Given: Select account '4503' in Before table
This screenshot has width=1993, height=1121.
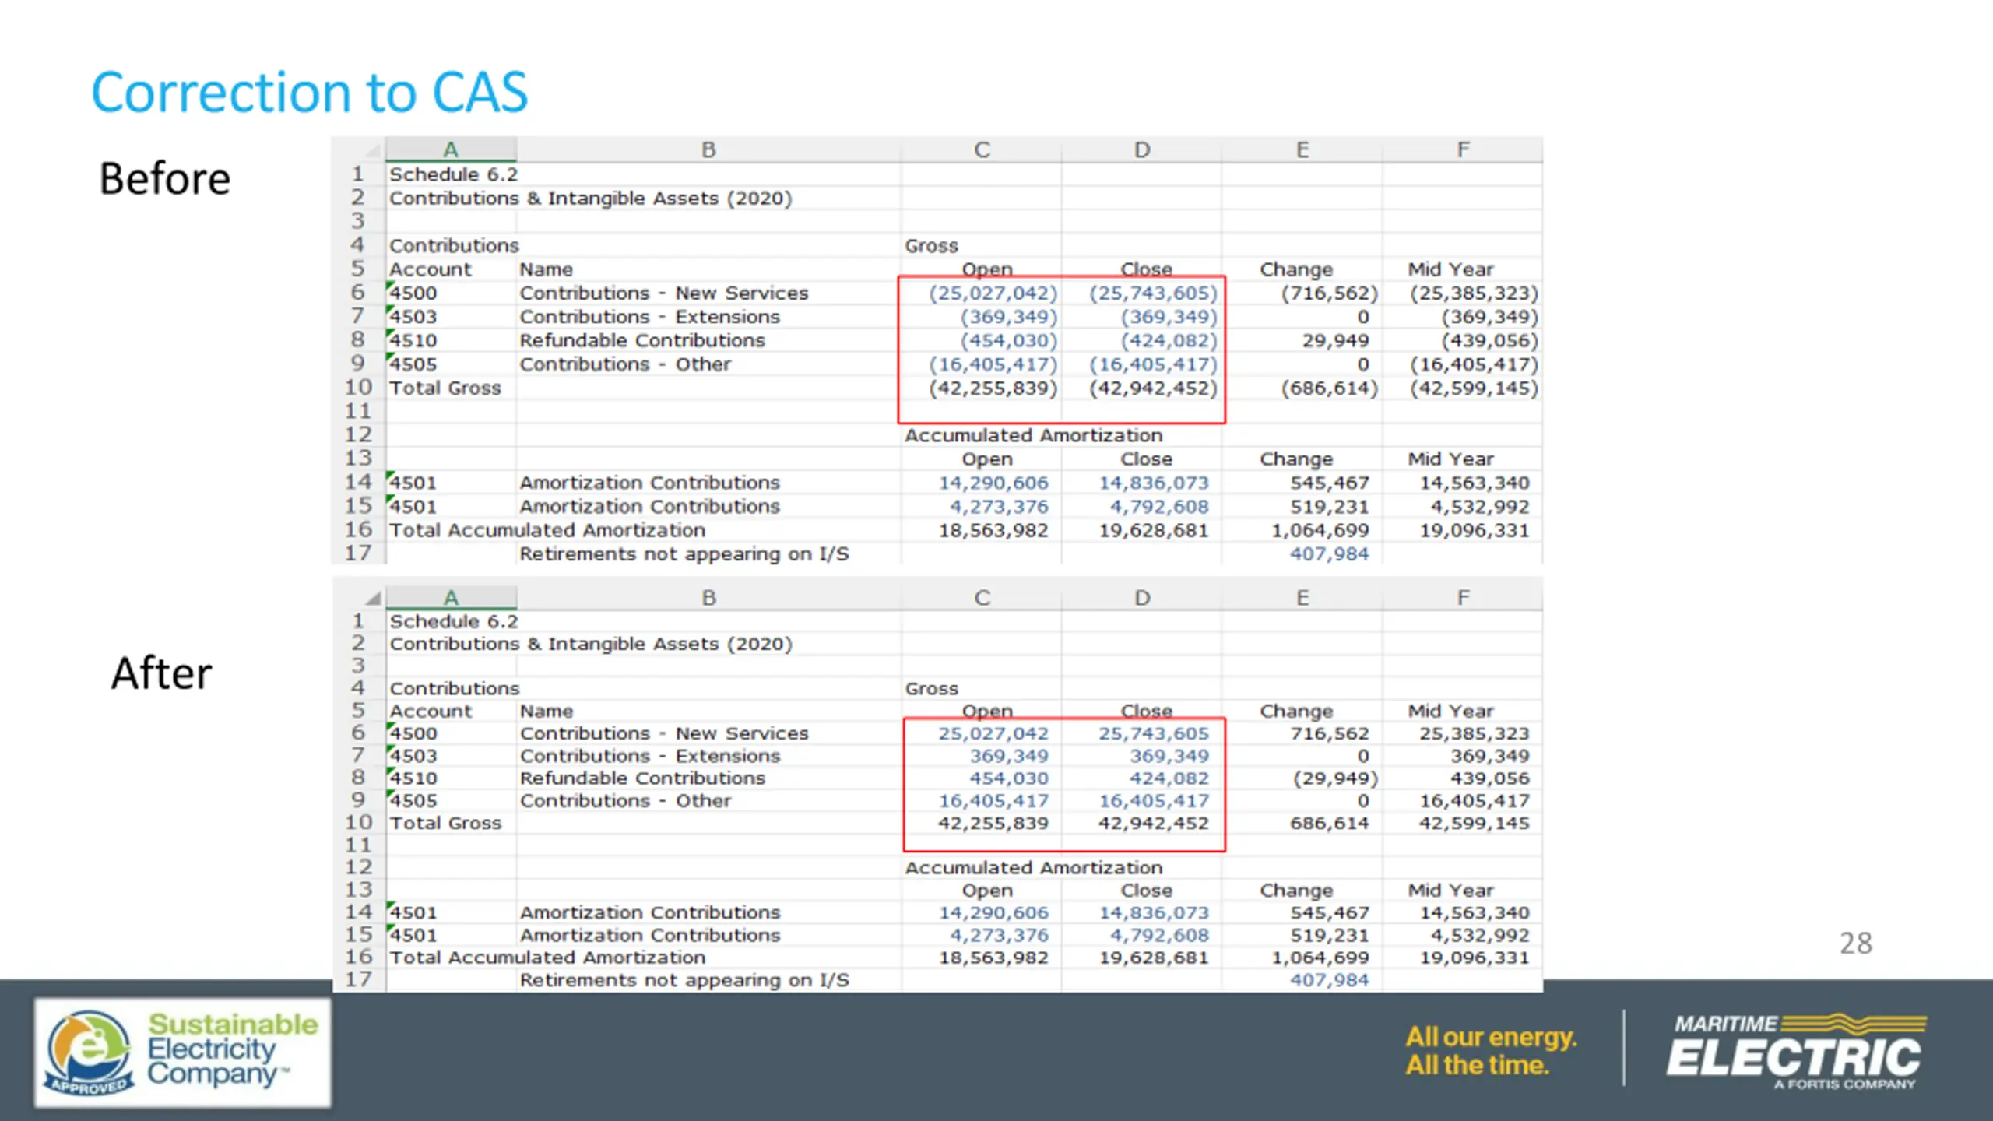Looking at the screenshot, I should click(x=413, y=317).
